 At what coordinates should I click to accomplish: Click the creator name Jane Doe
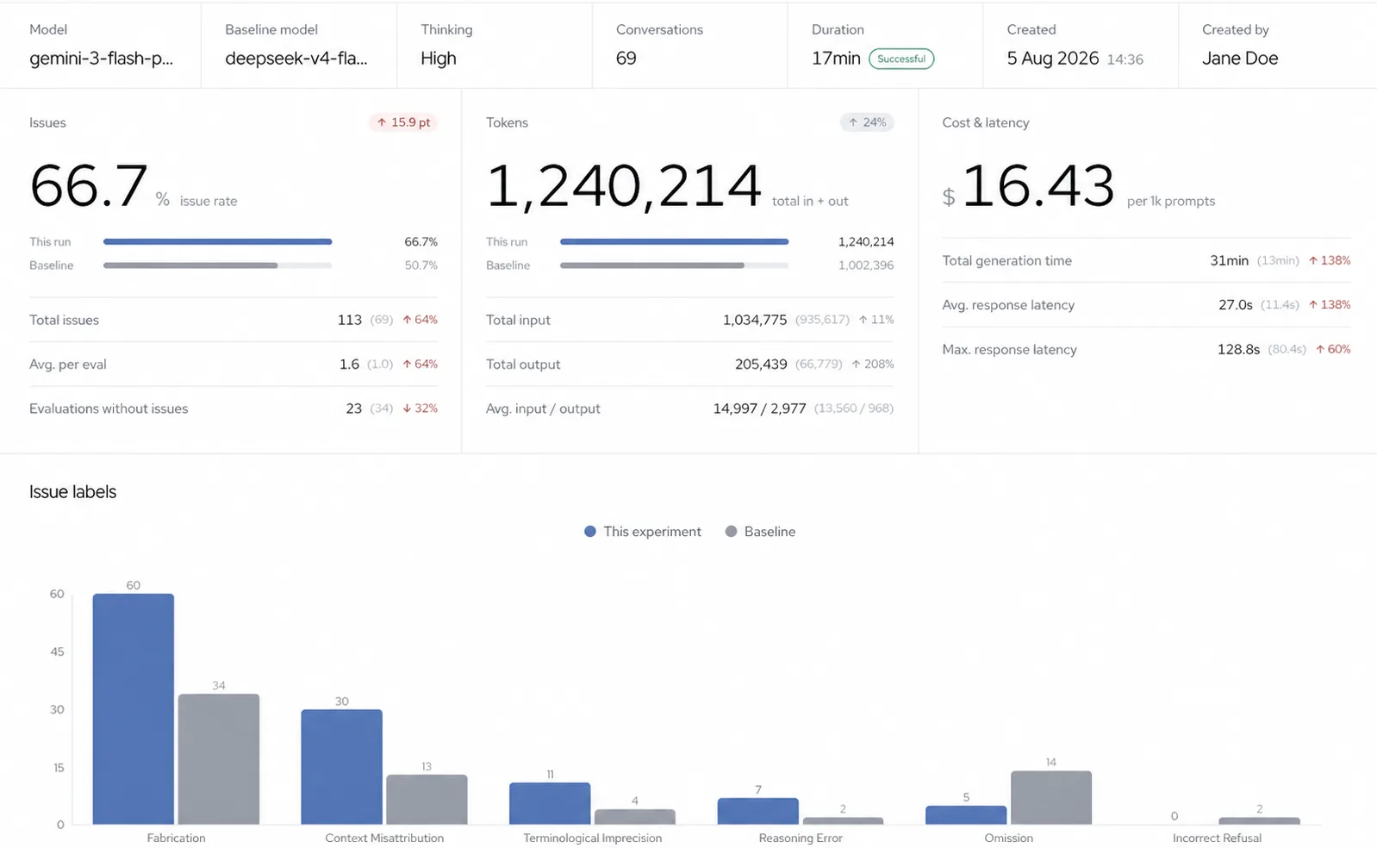[x=1240, y=59]
